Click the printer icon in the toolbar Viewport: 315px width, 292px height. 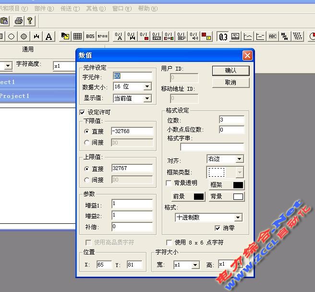point(18,21)
